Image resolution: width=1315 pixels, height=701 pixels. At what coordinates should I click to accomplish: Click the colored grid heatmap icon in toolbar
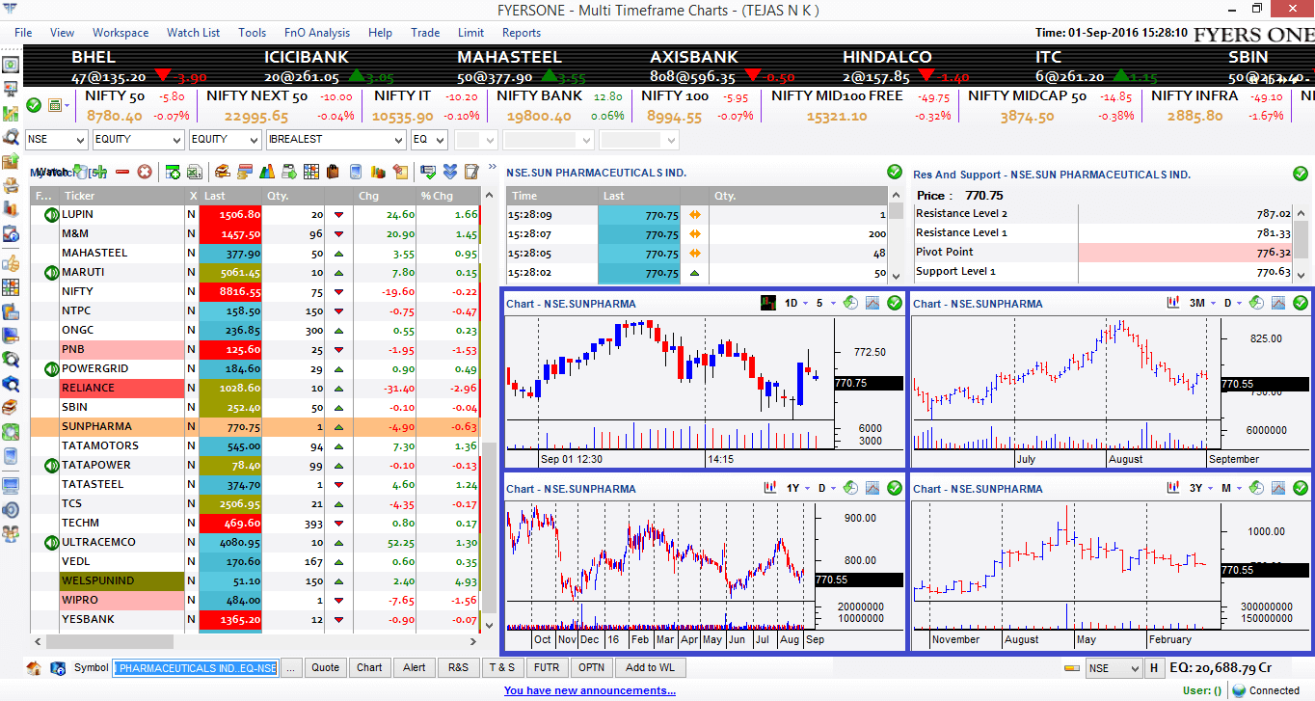[311, 172]
